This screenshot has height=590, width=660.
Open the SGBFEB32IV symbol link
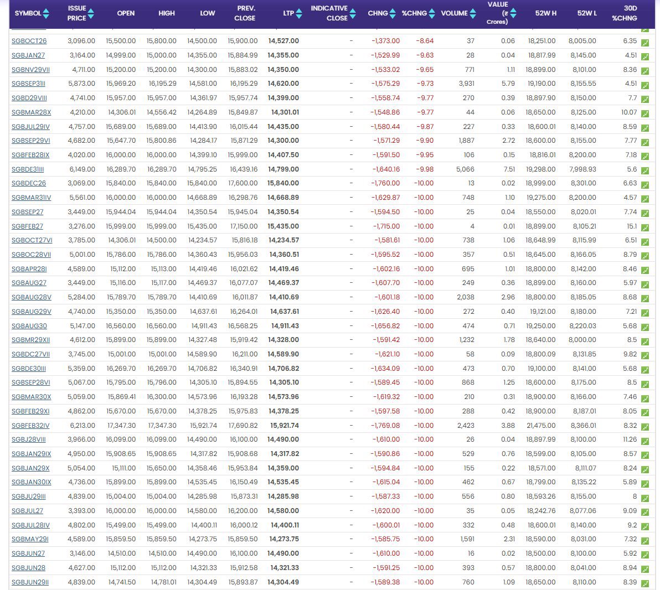tap(30, 426)
